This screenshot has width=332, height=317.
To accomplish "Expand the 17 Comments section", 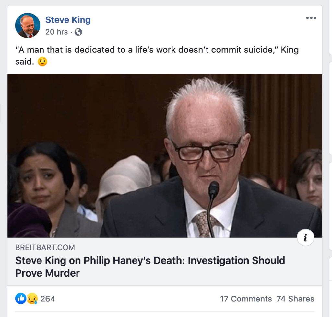I will click(x=246, y=299).
